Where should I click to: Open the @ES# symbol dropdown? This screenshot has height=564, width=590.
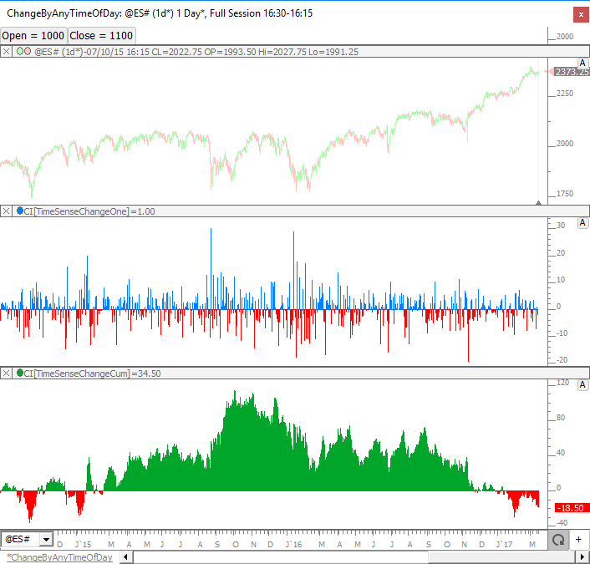46,540
